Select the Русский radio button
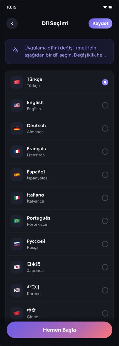The height and width of the screenshot is (346, 119). (x=105, y=244)
